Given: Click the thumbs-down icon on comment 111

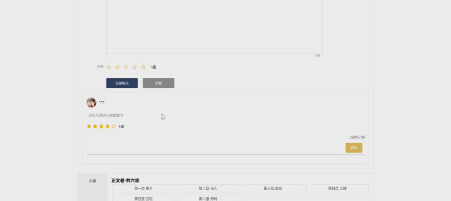Looking at the screenshot, I should [x=359, y=137].
